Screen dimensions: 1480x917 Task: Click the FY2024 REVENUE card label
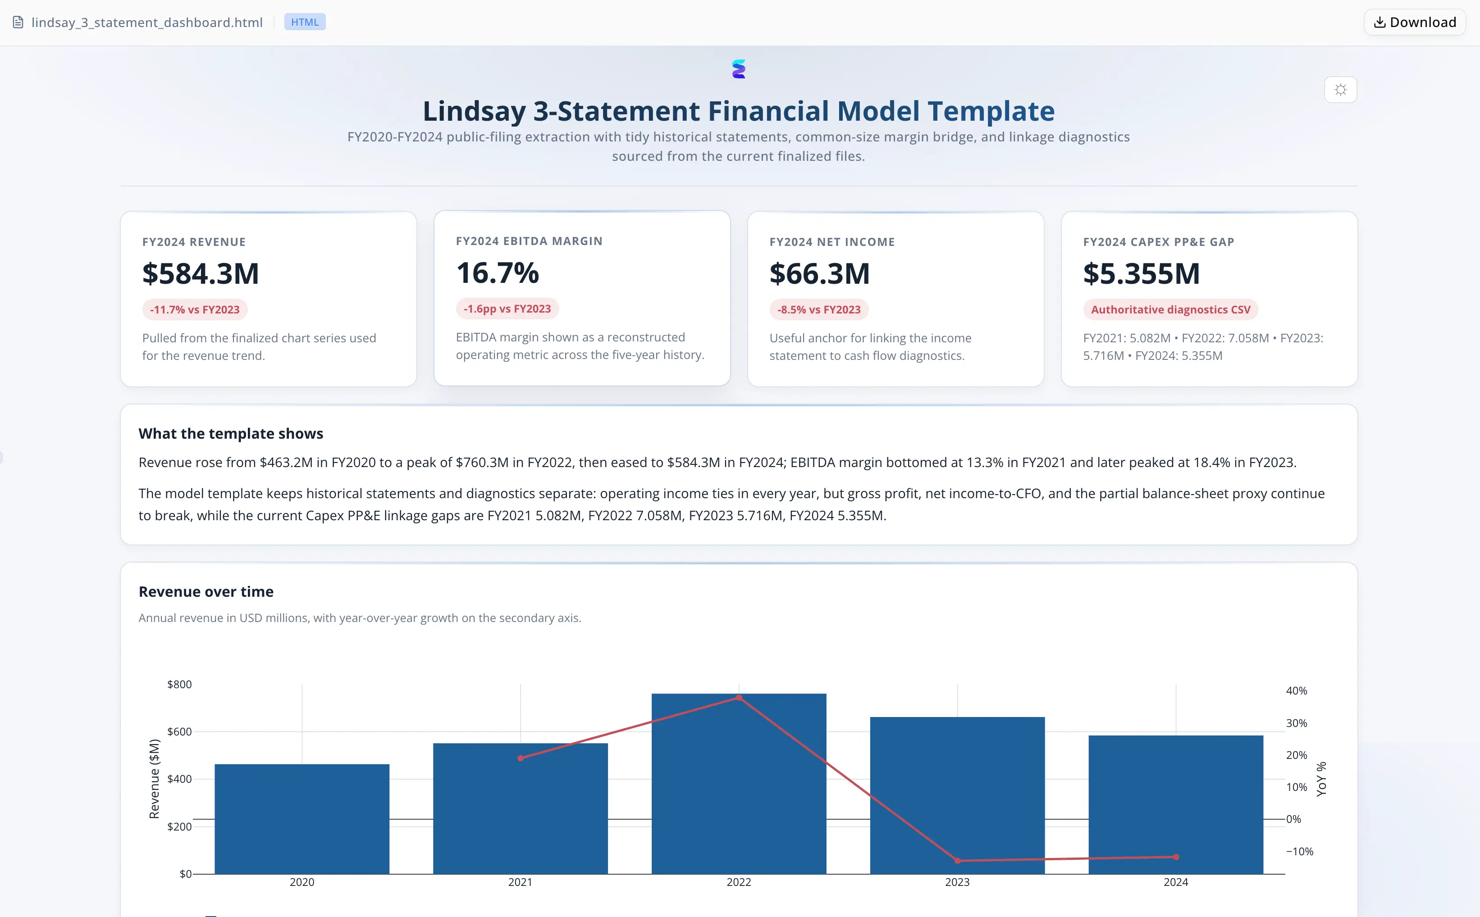tap(194, 242)
